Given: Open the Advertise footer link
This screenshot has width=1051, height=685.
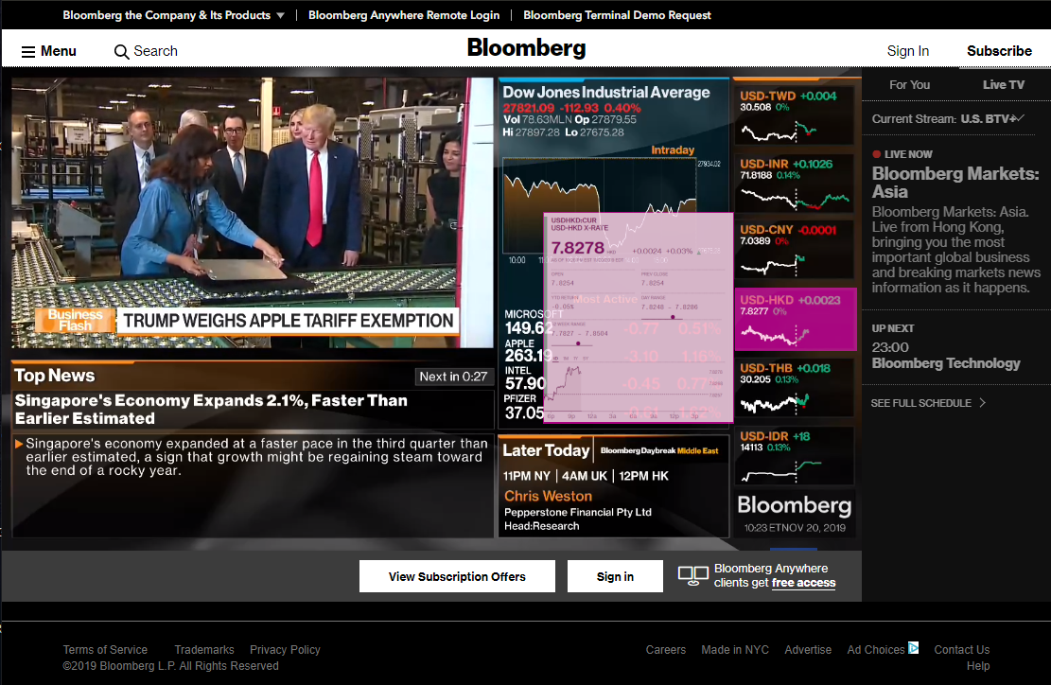Looking at the screenshot, I should (808, 649).
